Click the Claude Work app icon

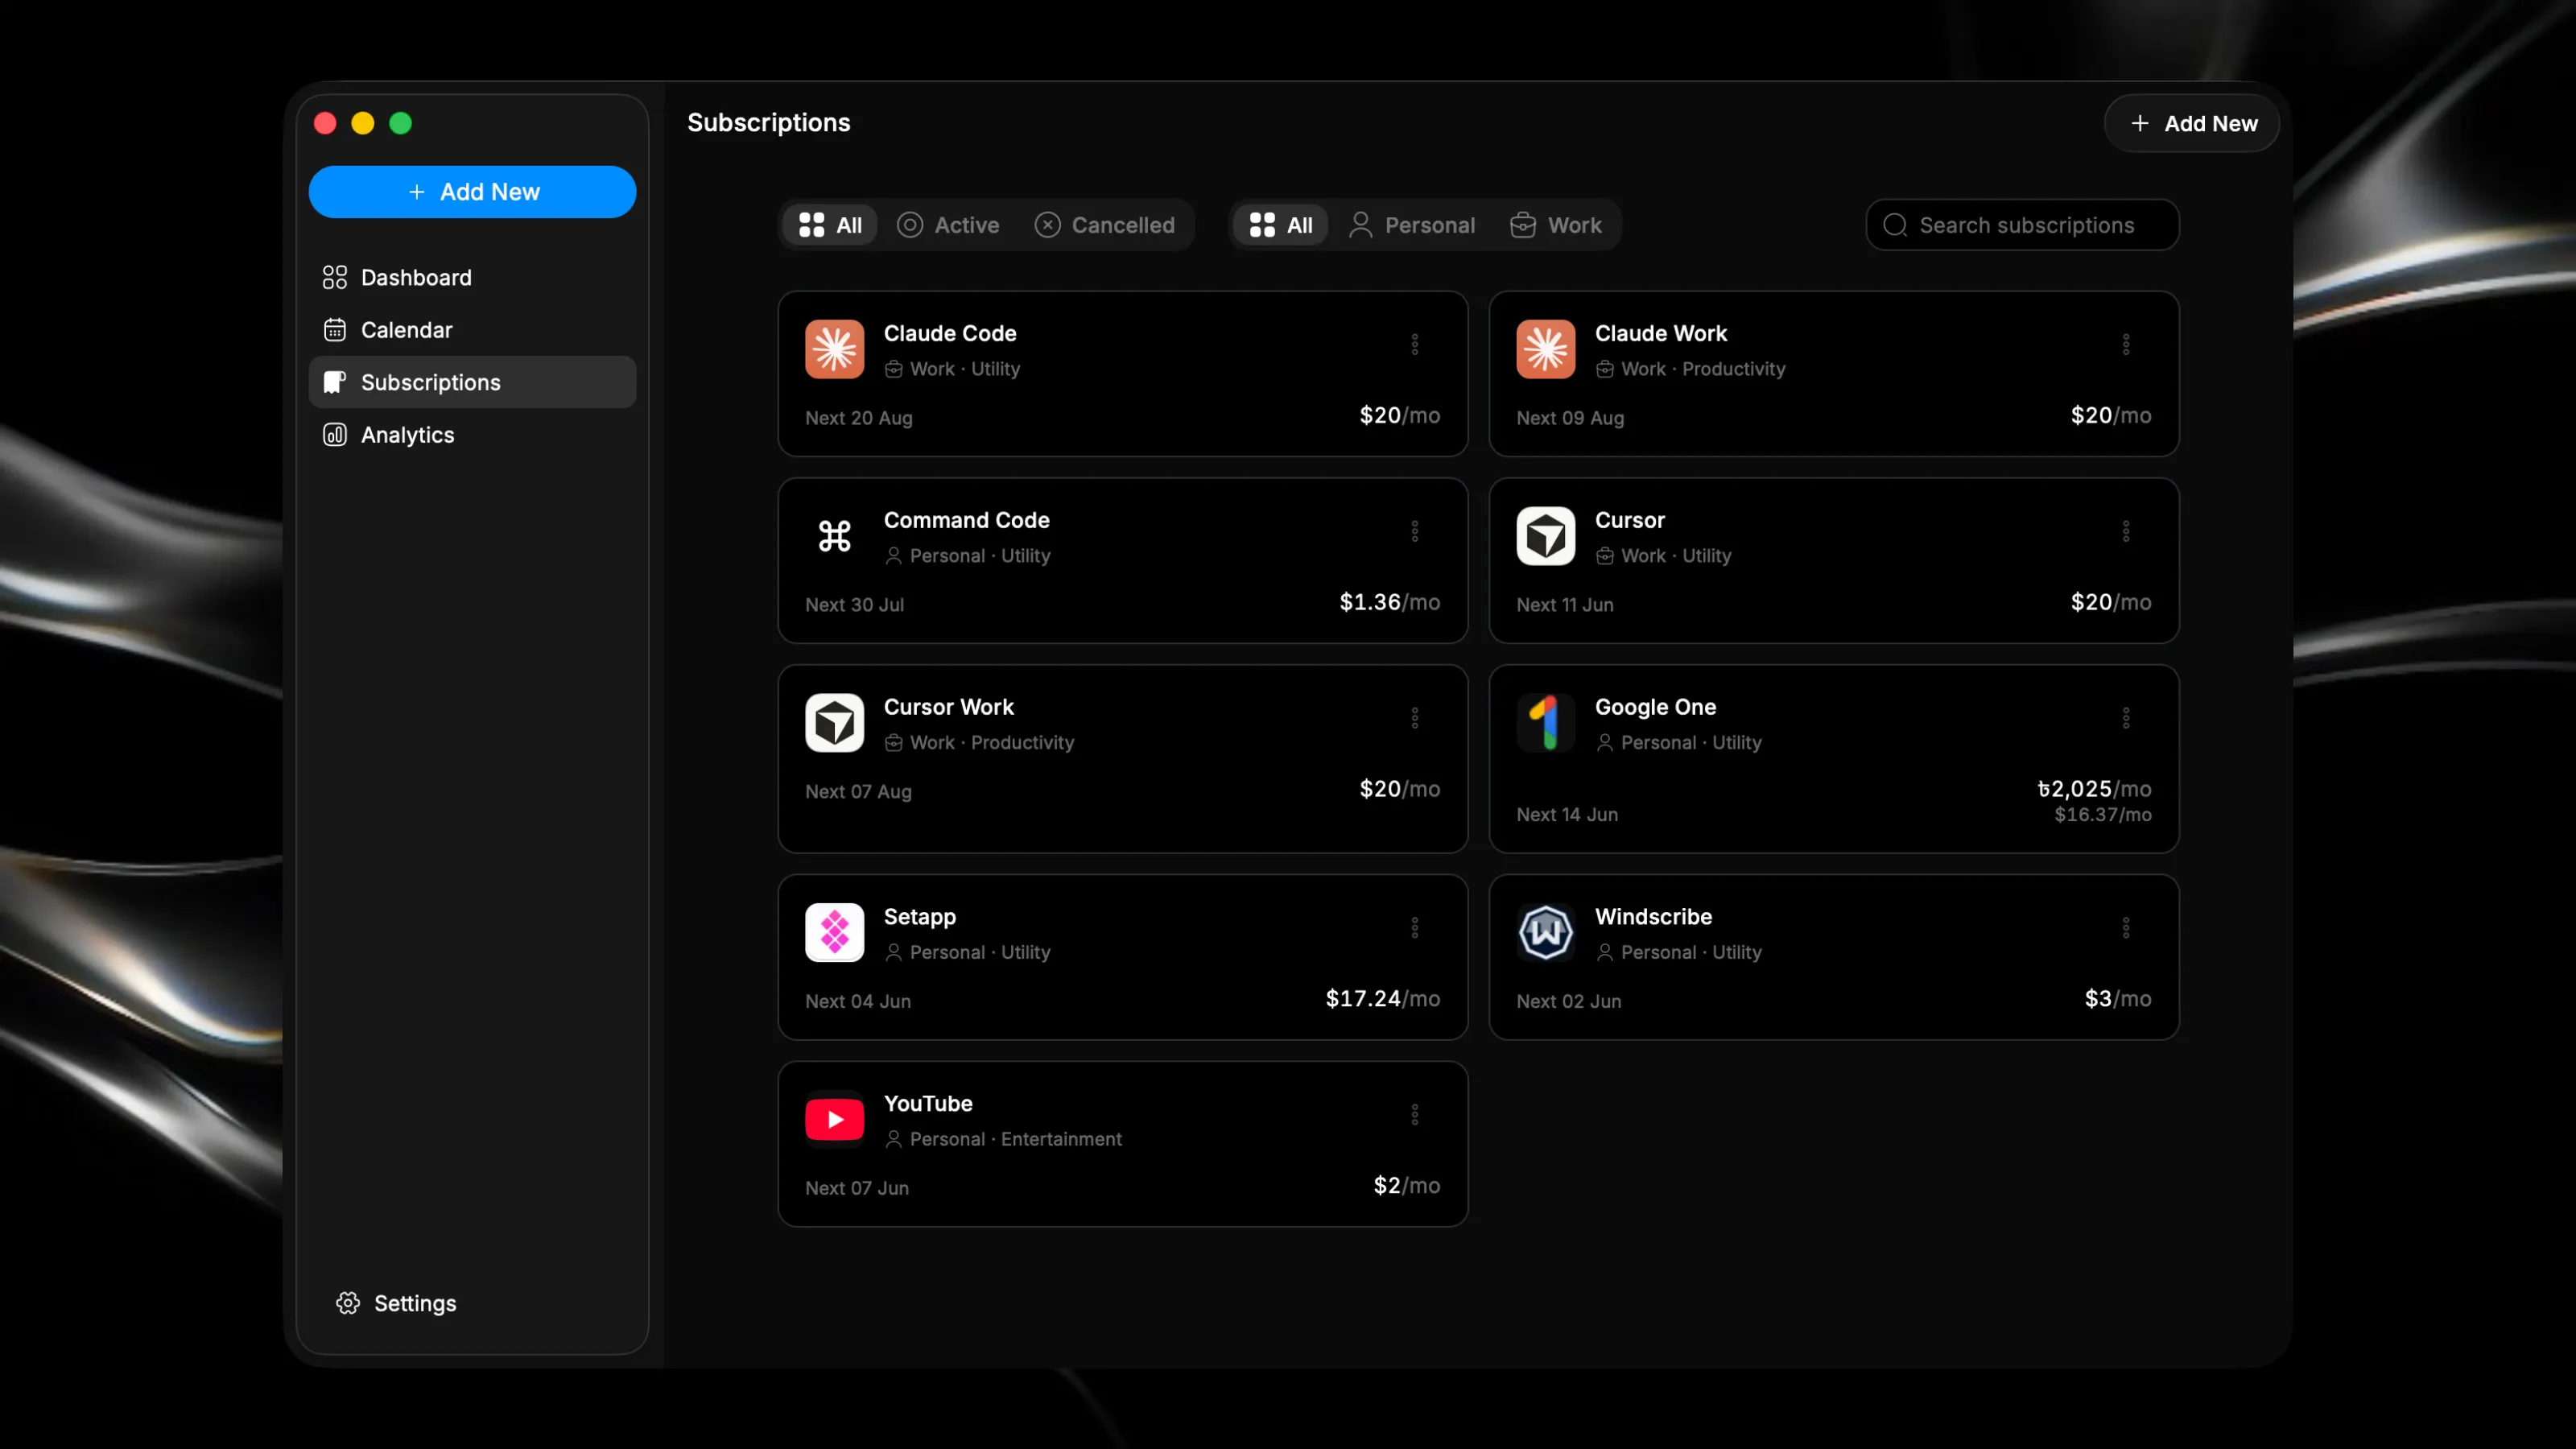[1545, 349]
